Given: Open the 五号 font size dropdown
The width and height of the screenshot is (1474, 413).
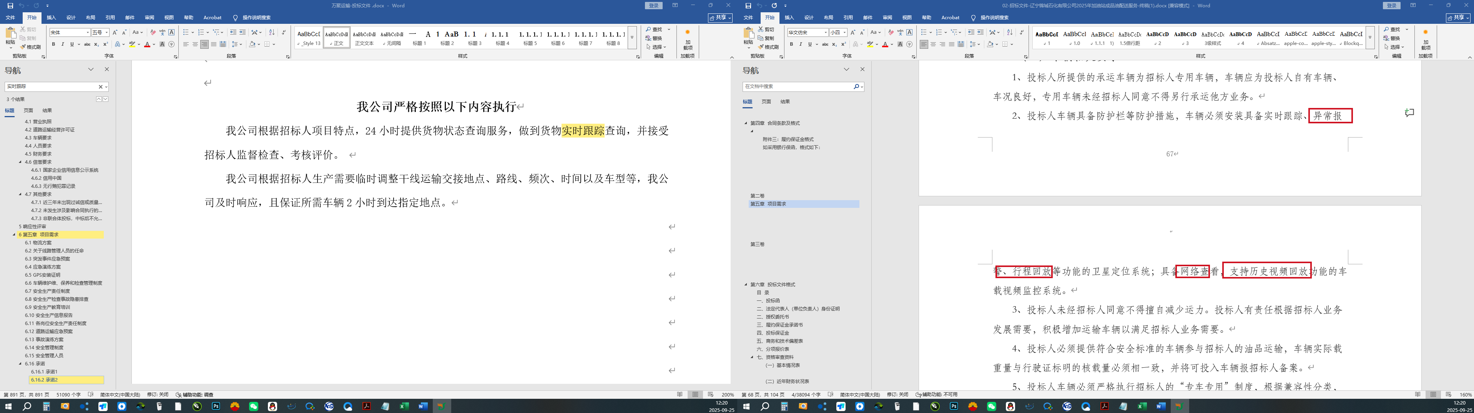Looking at the screenshot, I should tap(106, 33).
